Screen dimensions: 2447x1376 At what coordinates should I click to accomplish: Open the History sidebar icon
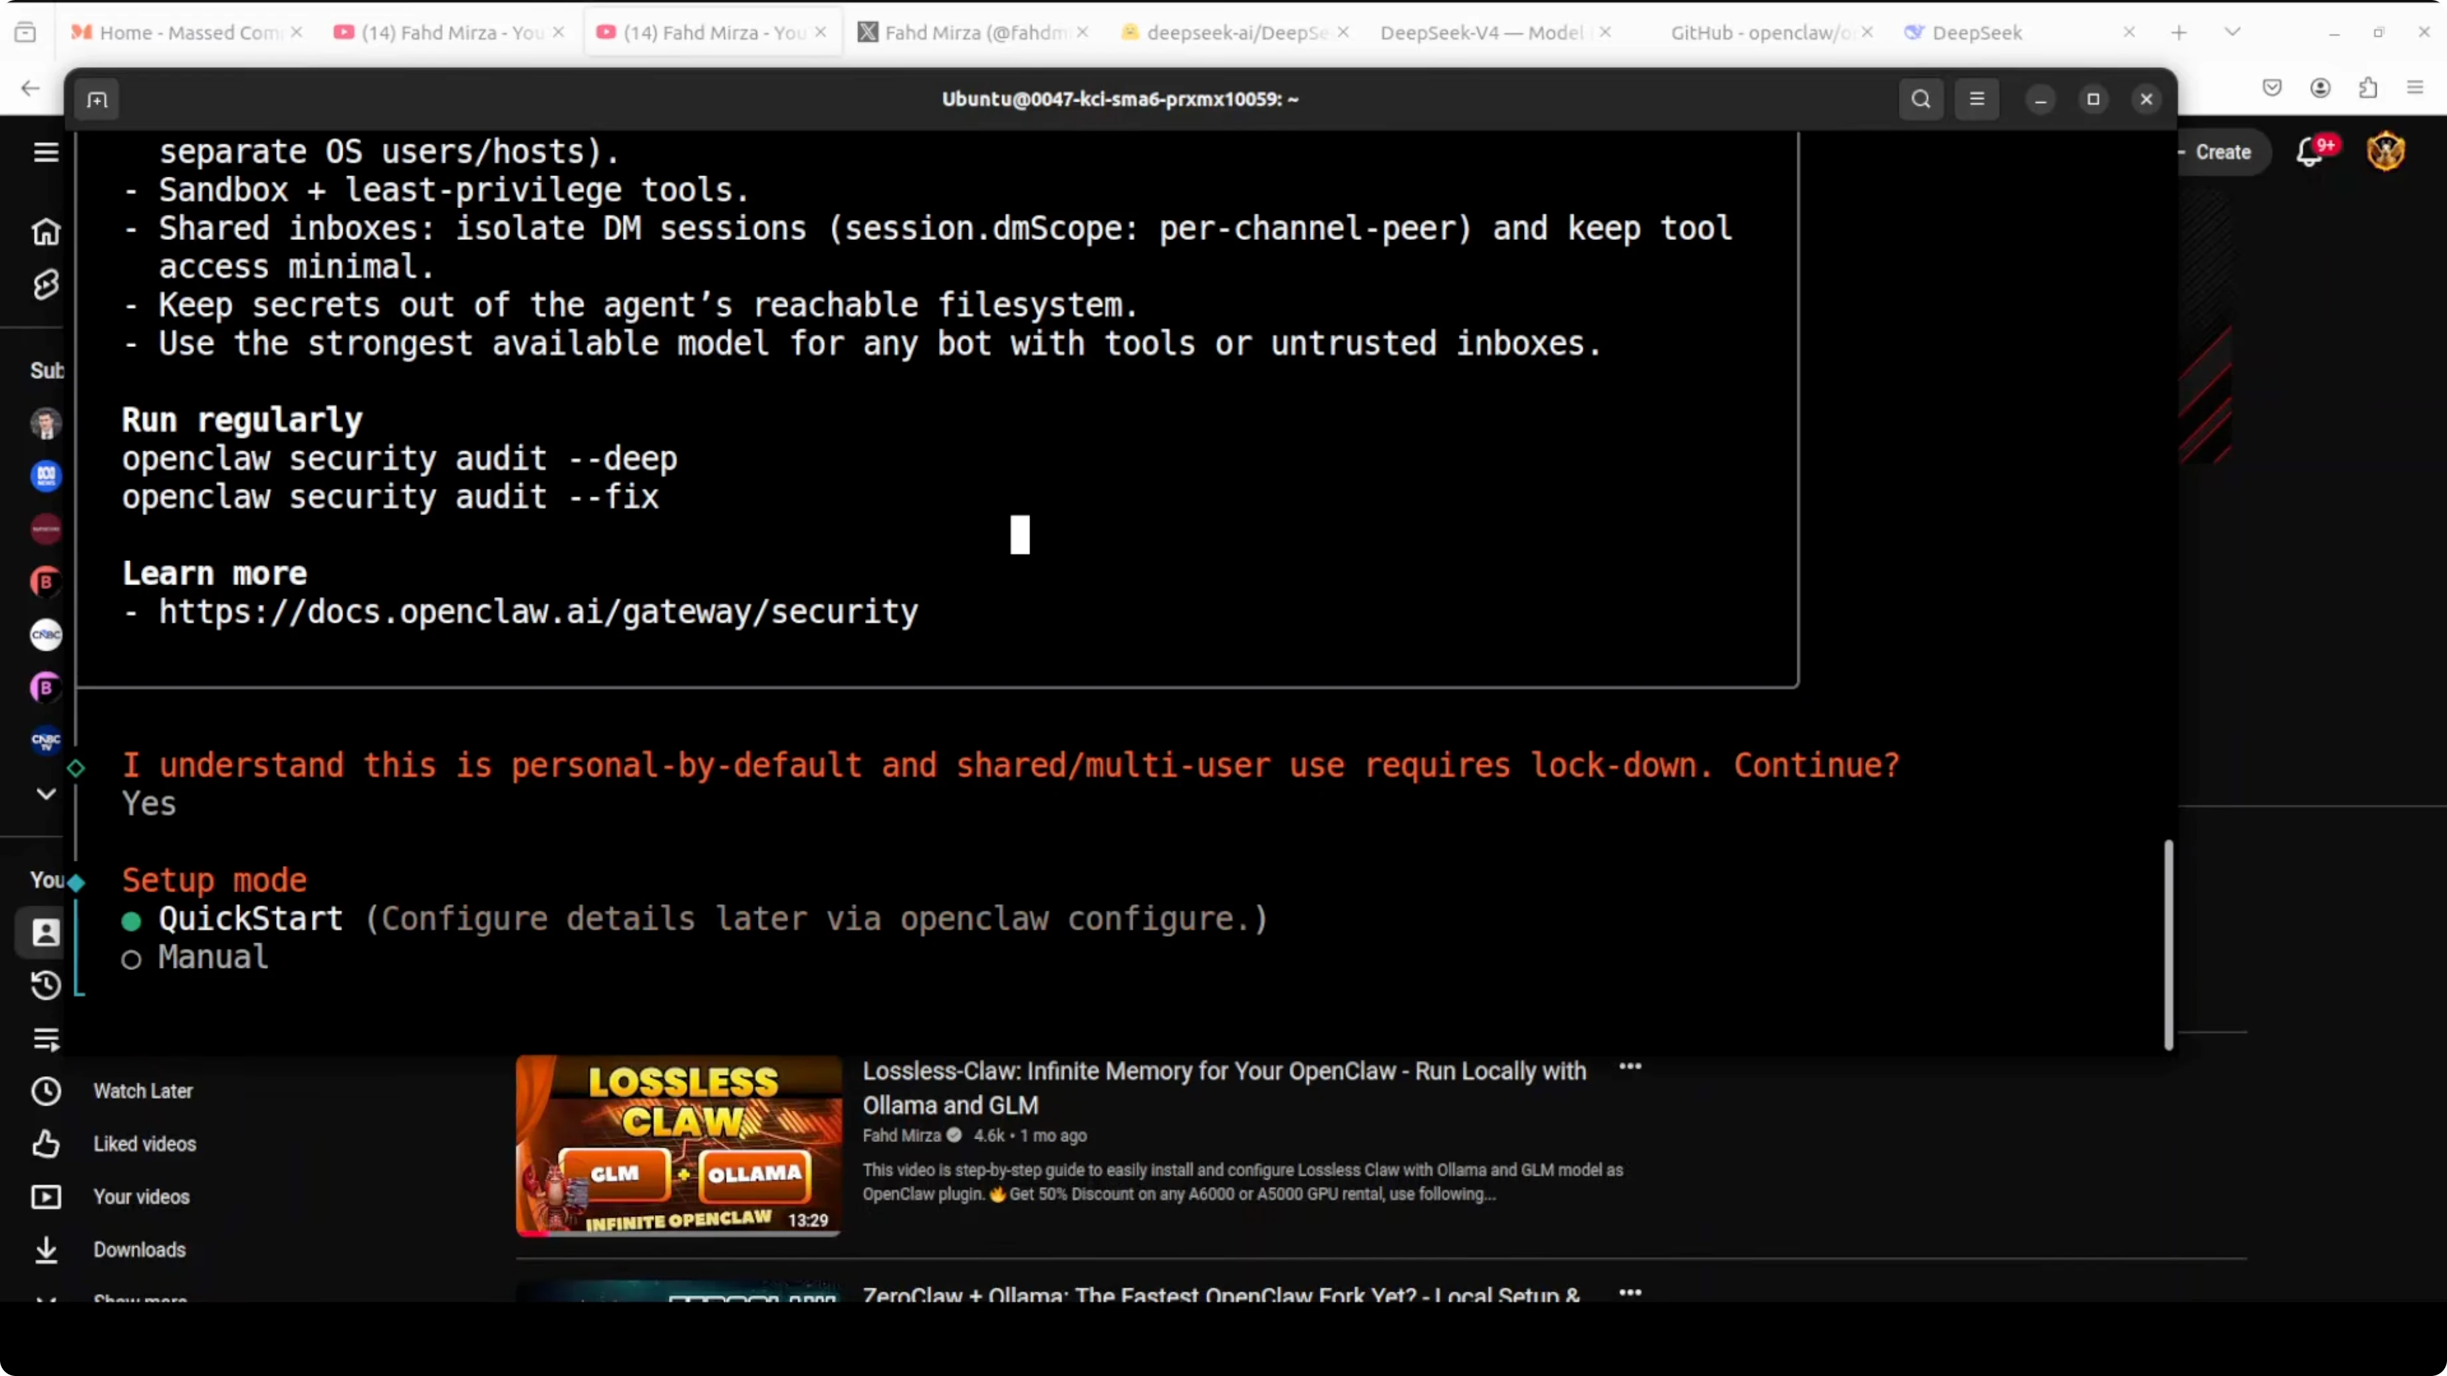click(x=46, y=986)
